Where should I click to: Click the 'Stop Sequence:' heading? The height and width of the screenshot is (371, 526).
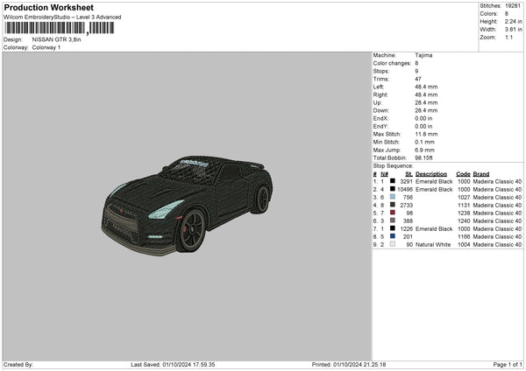click(393, 165)
